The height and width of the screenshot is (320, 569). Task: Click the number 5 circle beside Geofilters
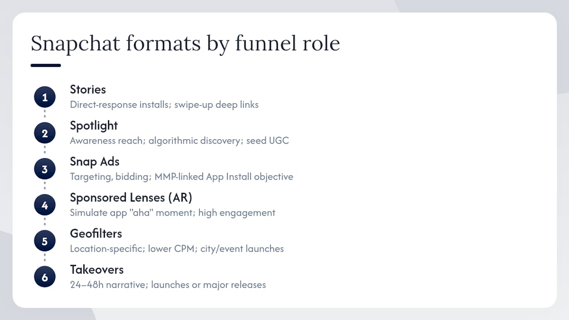45,241
